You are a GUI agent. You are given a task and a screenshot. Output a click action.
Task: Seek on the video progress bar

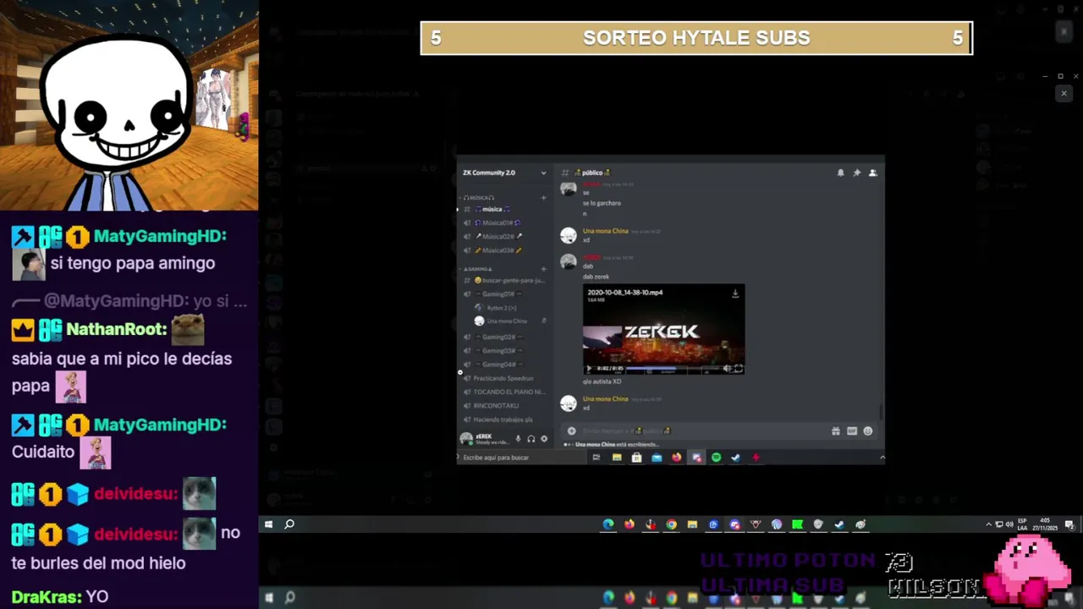[x=673, y=369]
